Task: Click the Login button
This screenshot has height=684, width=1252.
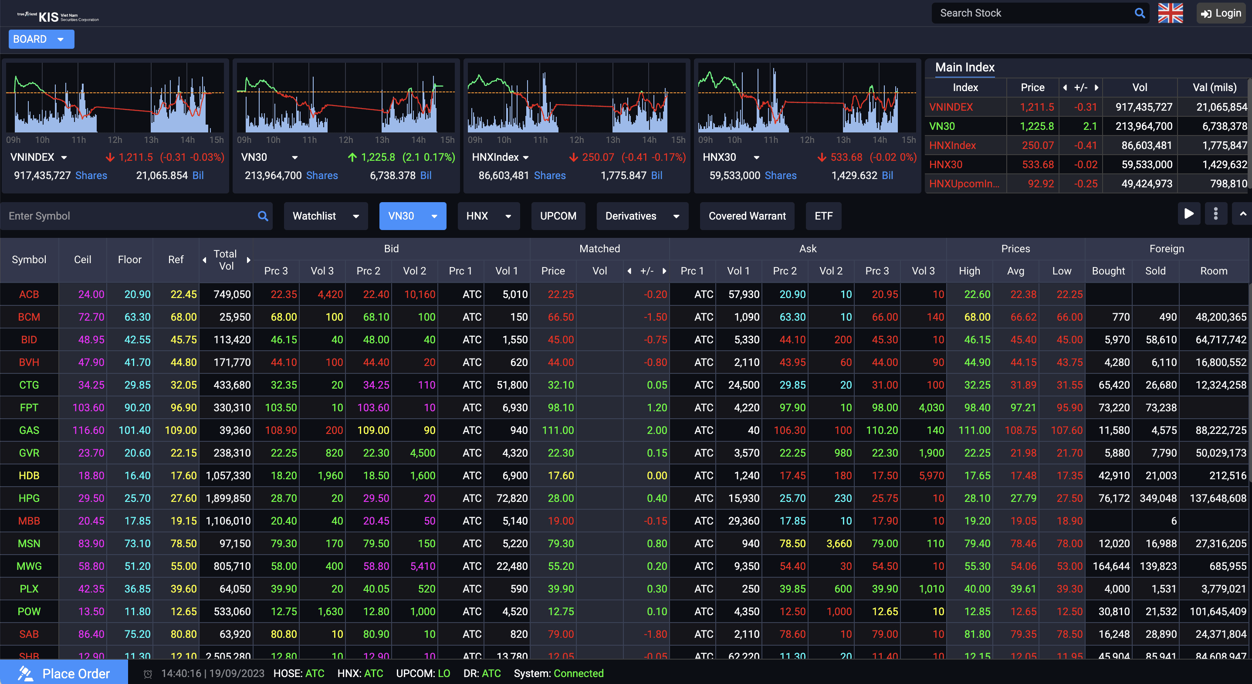Action: pyautogui.click(x=1221, y=13)
